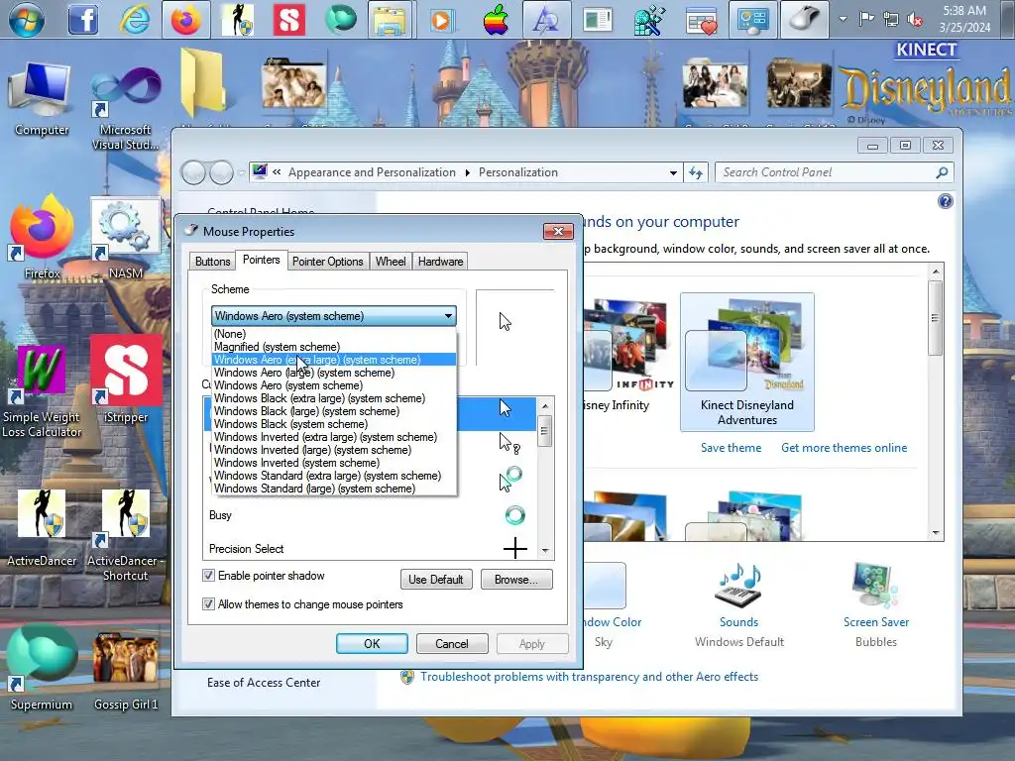Open the Ease of Access Center link

tap(264, 682)
